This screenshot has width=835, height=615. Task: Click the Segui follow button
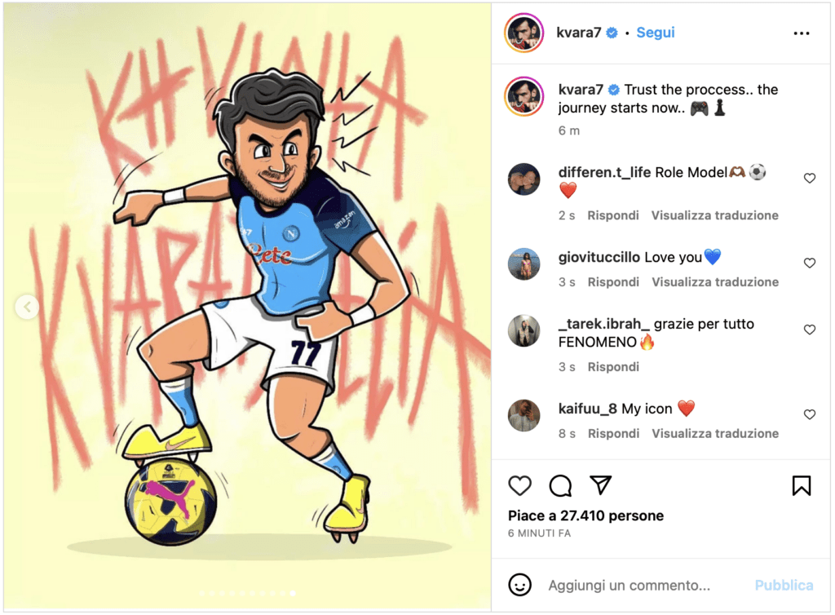coord(656,33)
